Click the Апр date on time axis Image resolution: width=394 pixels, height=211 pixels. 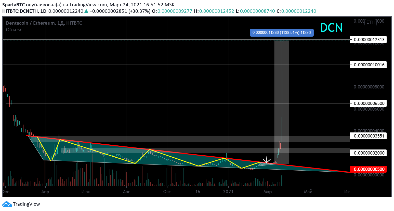coord(45,192)
